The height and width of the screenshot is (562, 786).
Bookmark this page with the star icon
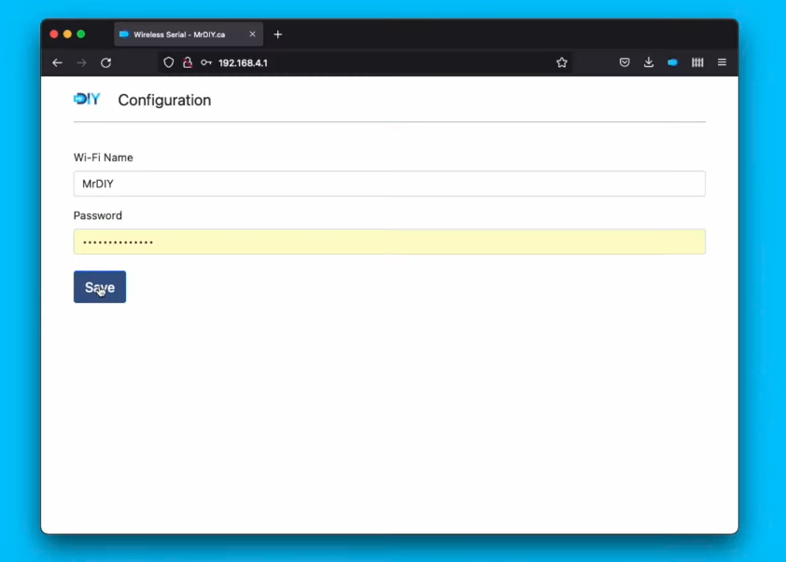coord(561,62)
